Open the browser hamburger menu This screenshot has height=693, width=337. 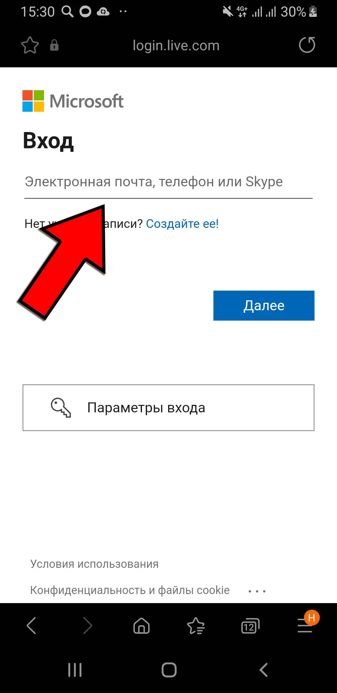[305, 625]
